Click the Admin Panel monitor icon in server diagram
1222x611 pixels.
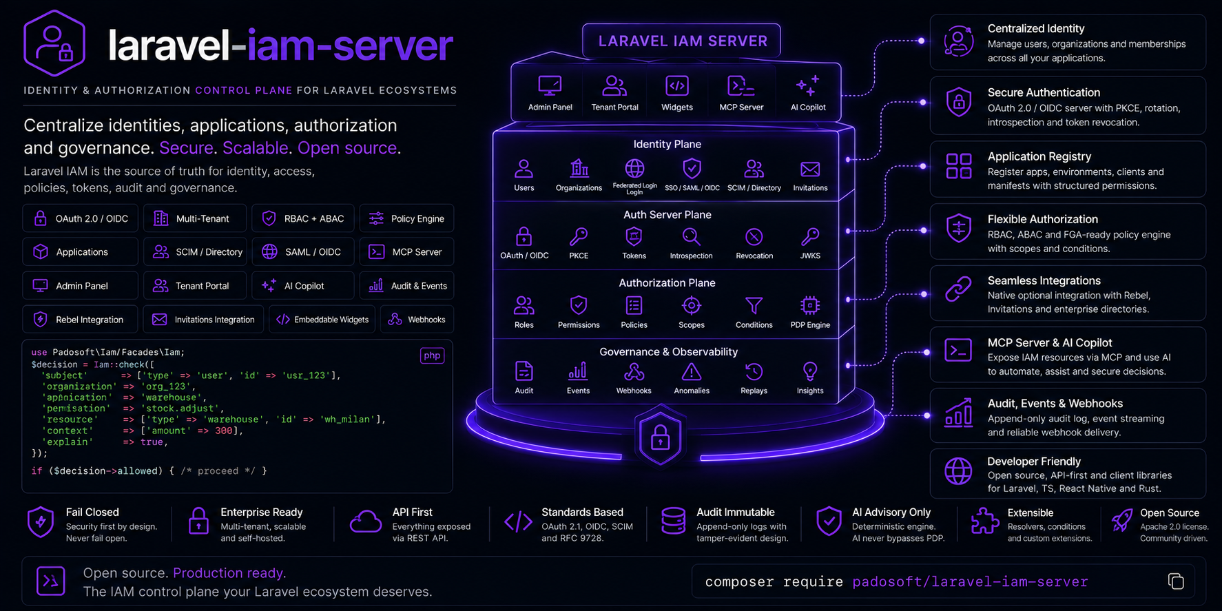[550, 86]
